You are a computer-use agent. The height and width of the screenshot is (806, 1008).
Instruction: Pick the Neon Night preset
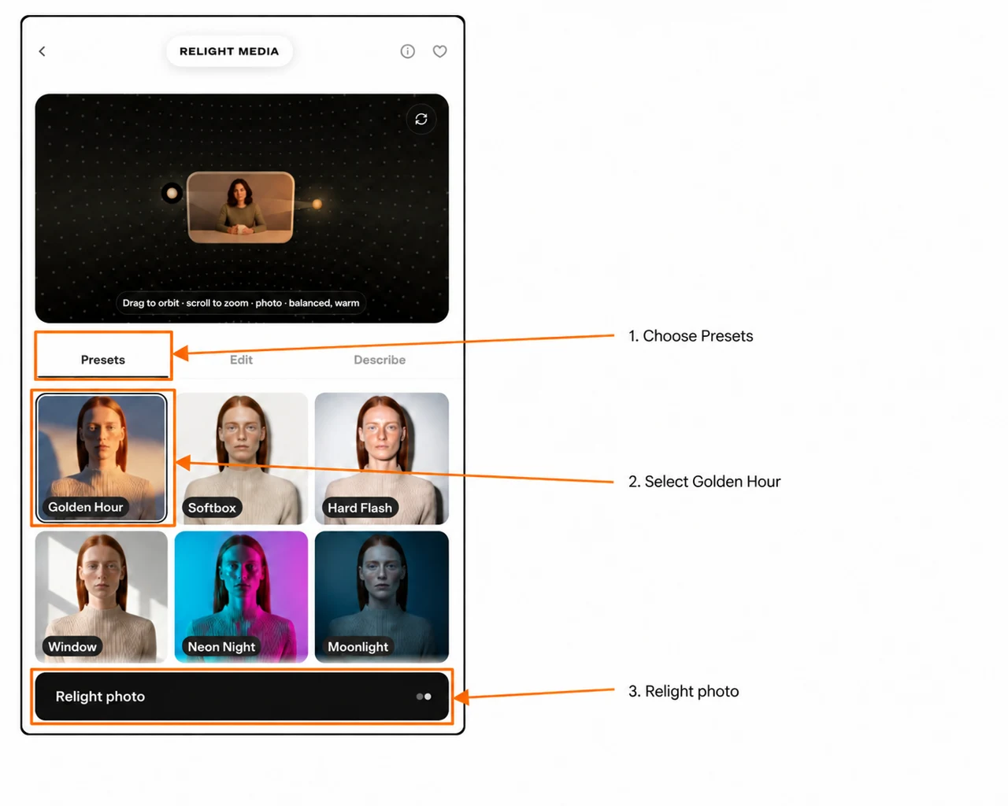241,597
